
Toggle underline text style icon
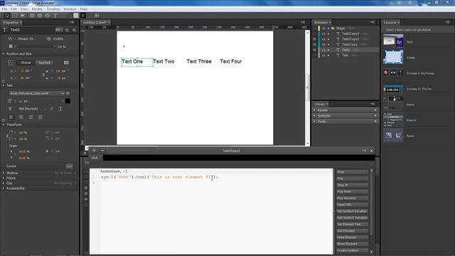[x=60, y=109]
